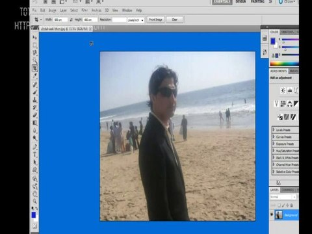Expand Channel Mixer Presets
This screenshot has height=234, width=312.
(x=274, y=164)
